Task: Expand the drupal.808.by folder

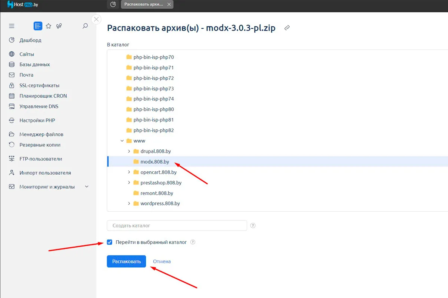Action: (x=129, y=151)
